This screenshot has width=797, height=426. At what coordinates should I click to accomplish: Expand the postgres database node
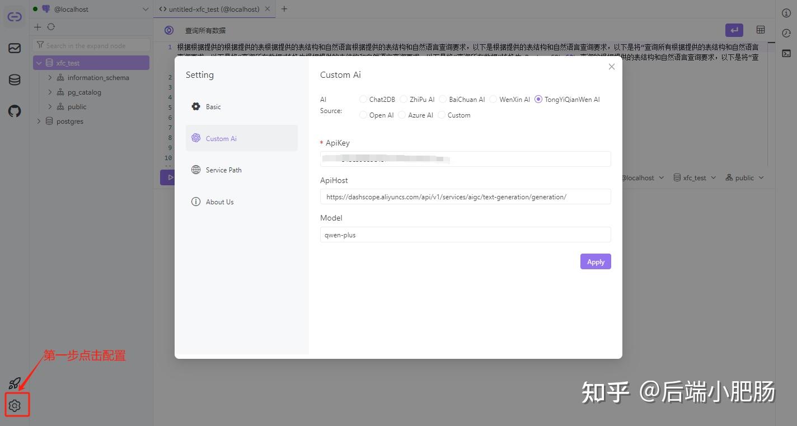pyautogui.click(x=39, y=121)
